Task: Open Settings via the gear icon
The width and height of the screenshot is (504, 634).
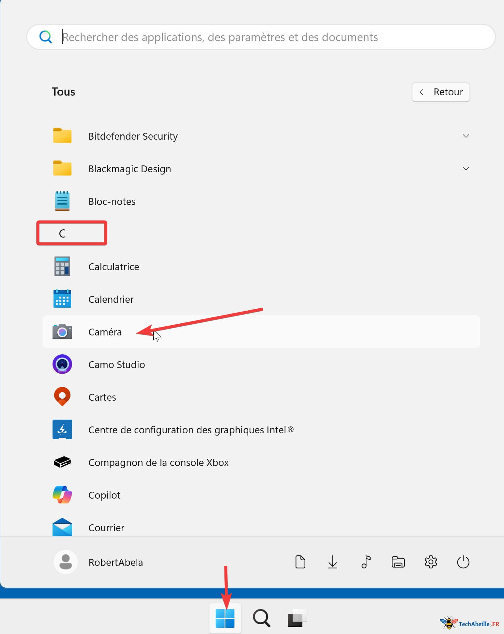Action: point(431,562)
